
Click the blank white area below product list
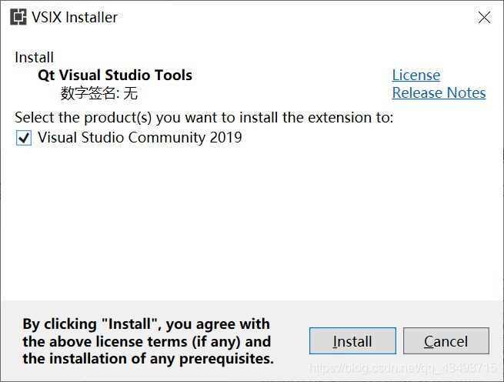tap(252, 223)
